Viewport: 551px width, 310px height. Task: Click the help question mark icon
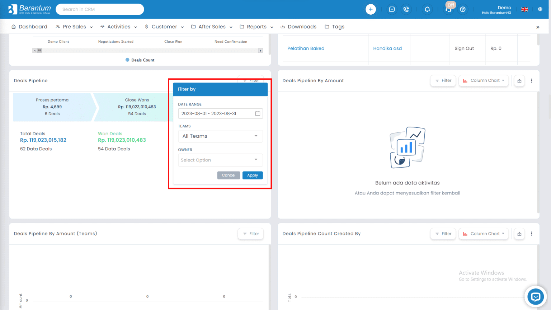tap(463, 9)
